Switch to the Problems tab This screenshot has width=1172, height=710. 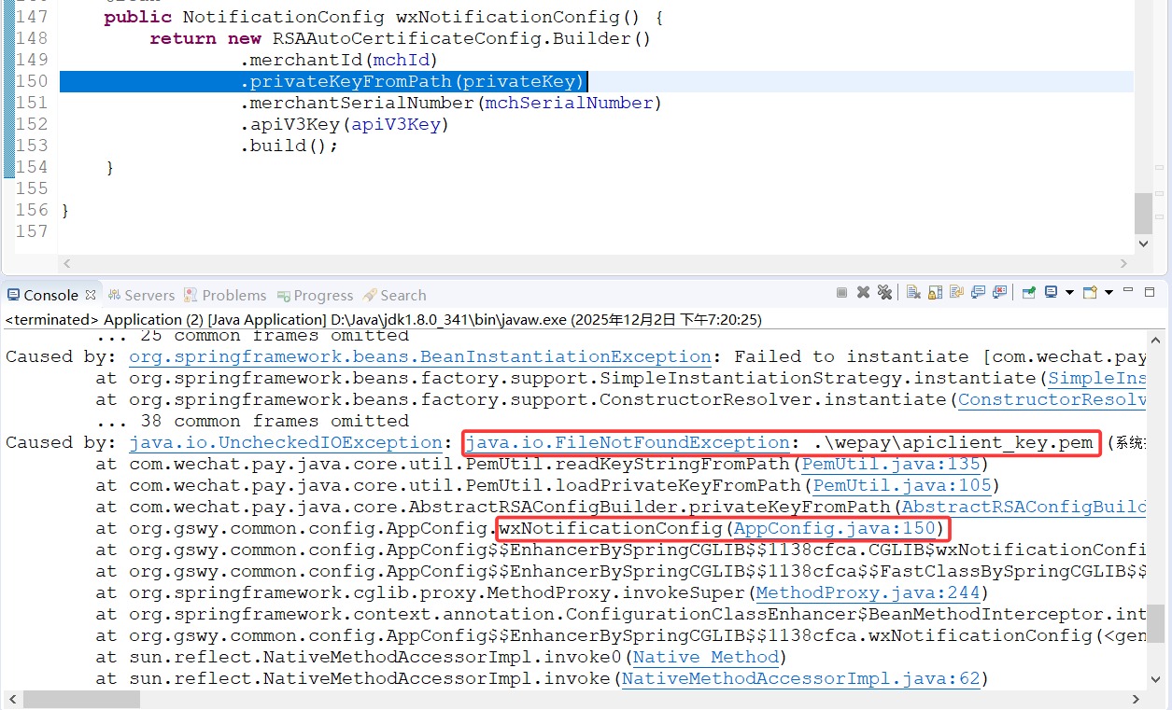pyautogui.click(x=225, y=295)
